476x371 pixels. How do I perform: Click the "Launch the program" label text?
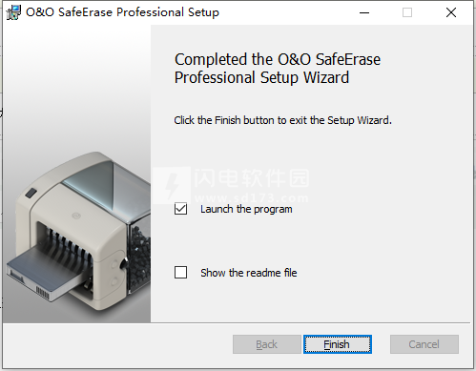point(246,209)
